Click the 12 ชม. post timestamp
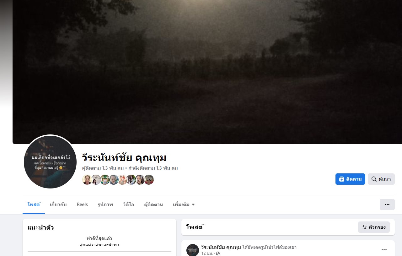 click(x=207, y=253)
